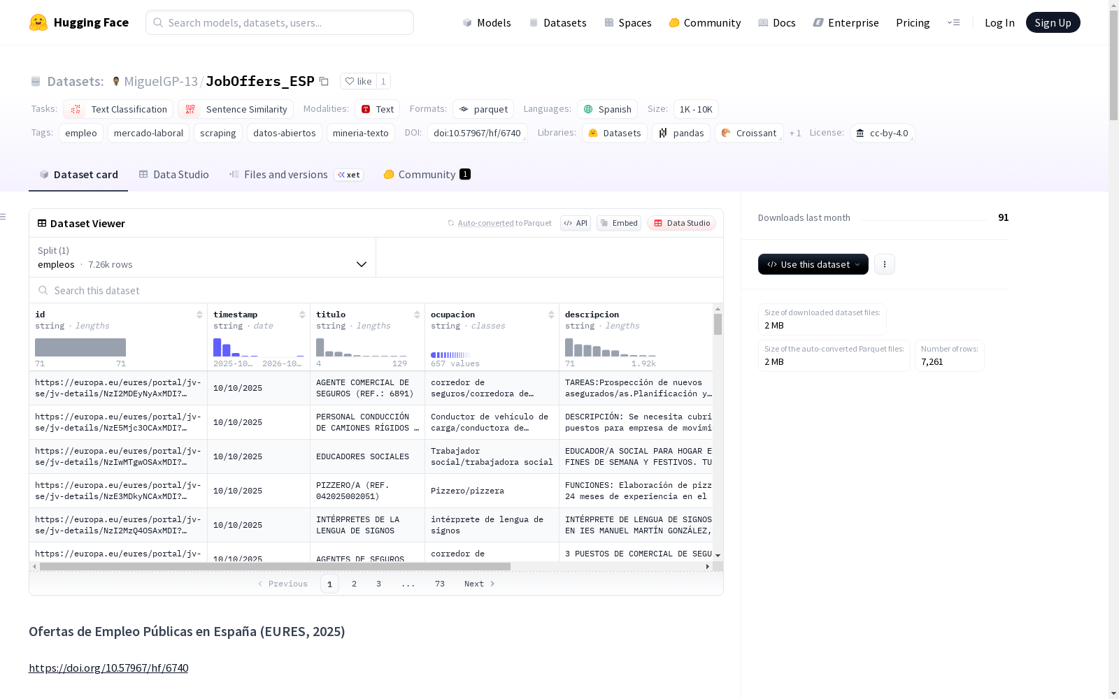
Task: Click the Sign Up button
Action: click(1053, 22)
